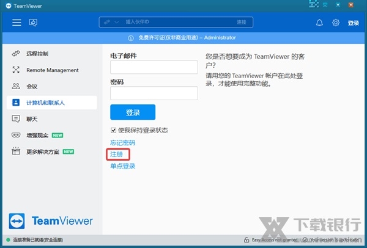The image size is (367, 248).
Task: Click the version up-to-date check icon
Action: pyautogui.click(x=305, y=240)
